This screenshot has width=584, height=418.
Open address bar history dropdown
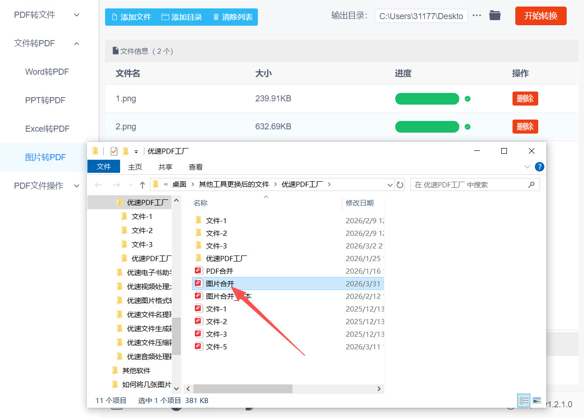point(390,185)
